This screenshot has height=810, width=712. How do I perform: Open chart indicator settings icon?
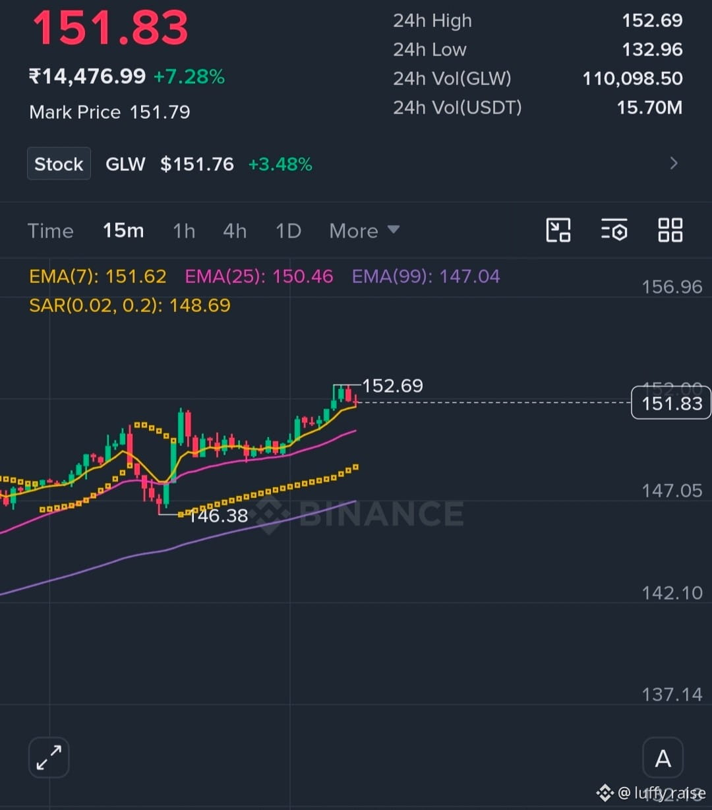pos(614,230)
